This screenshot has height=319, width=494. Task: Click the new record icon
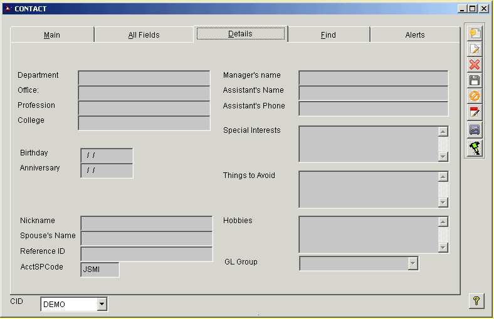tap(475, 33)
